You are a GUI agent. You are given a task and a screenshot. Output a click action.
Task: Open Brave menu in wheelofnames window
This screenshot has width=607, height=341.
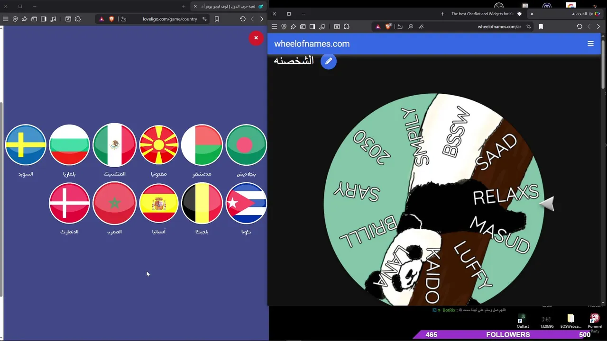point(274,27)
